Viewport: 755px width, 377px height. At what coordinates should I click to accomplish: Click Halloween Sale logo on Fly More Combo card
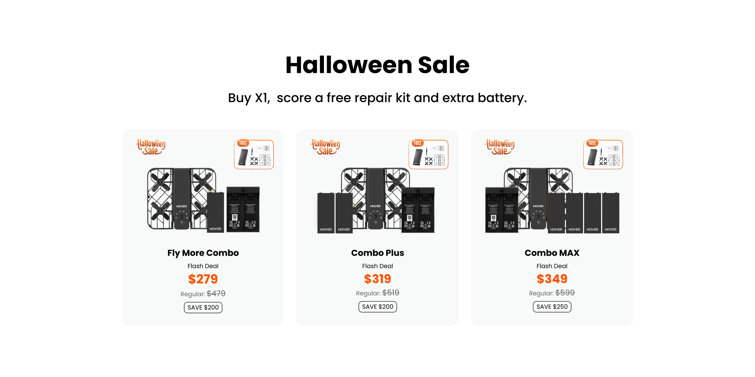pos(151,147)
